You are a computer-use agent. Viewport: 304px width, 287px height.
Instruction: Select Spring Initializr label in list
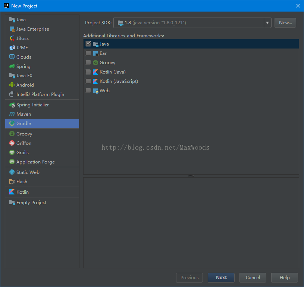click(x=32, y=105)
